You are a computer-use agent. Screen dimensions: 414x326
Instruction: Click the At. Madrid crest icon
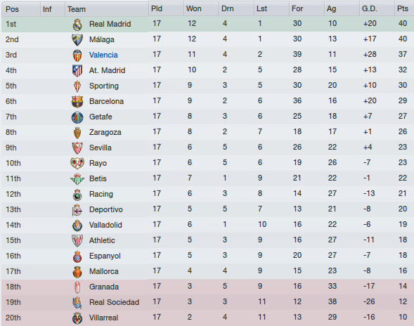click(x=77, y=71)
